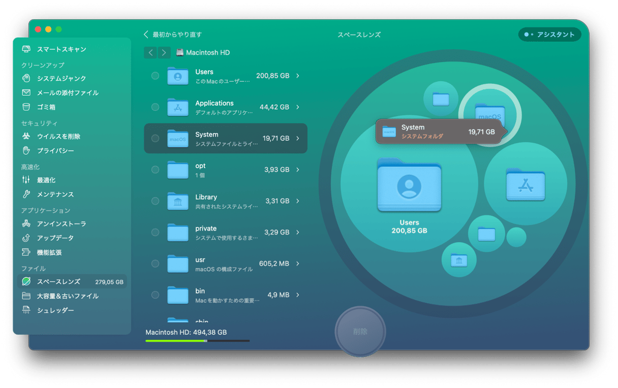Viewport: 618px width, 388px height.
Task: Click the System macOS folder icon in list
Action: (x=178, y=138)
